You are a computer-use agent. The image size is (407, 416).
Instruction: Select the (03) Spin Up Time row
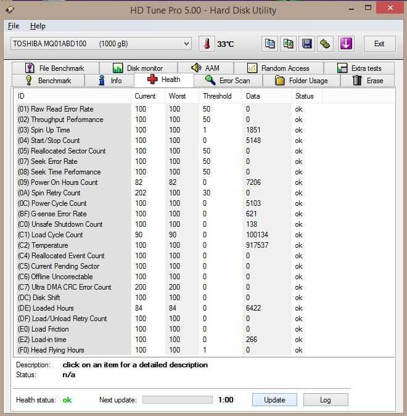(204, 130)
